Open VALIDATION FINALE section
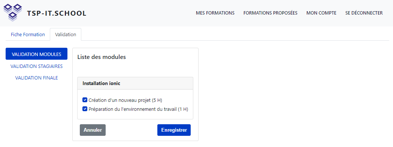393x147 pixels. pyautogui.click(x=37, y=78)
